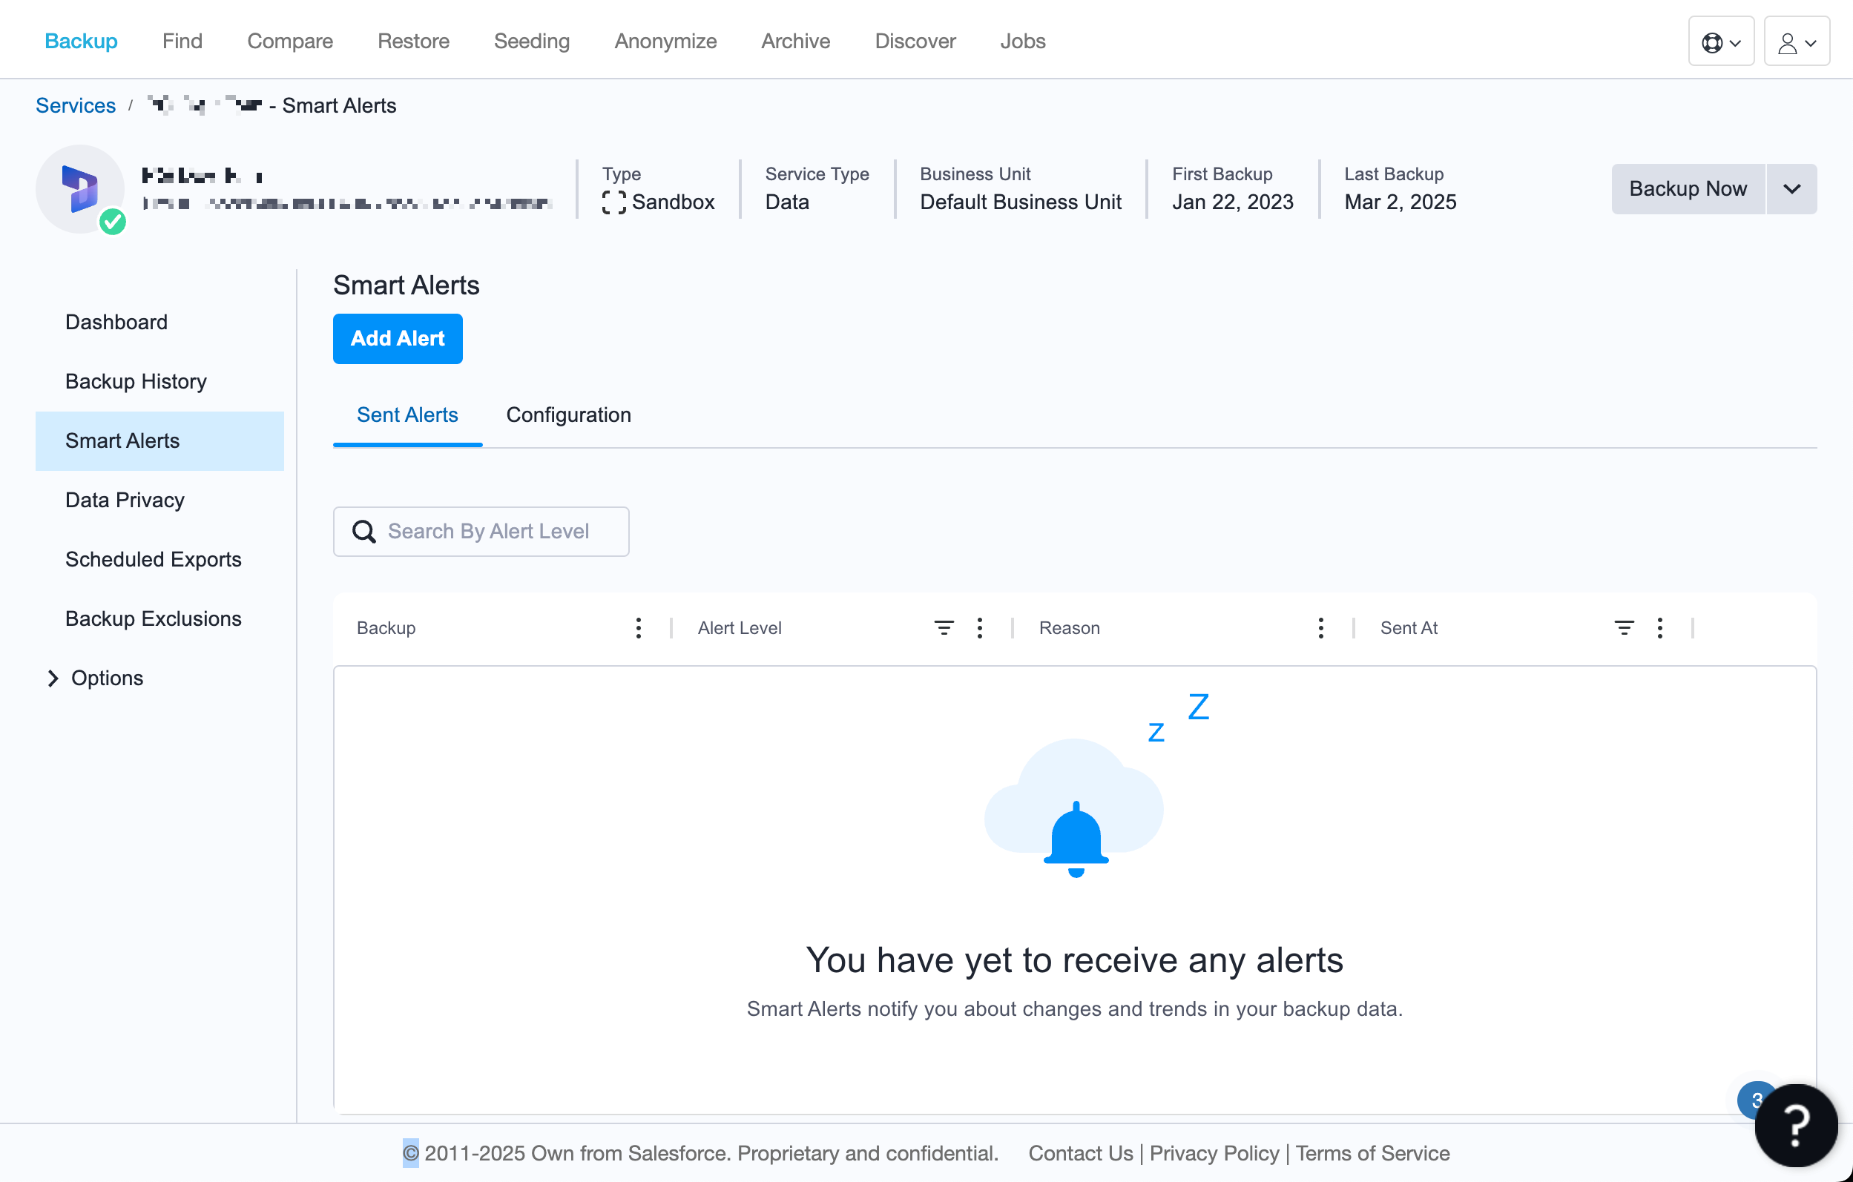Focus the Search By Alert Level field
Screen dimensions: 1853x1182
pos(481,532)
